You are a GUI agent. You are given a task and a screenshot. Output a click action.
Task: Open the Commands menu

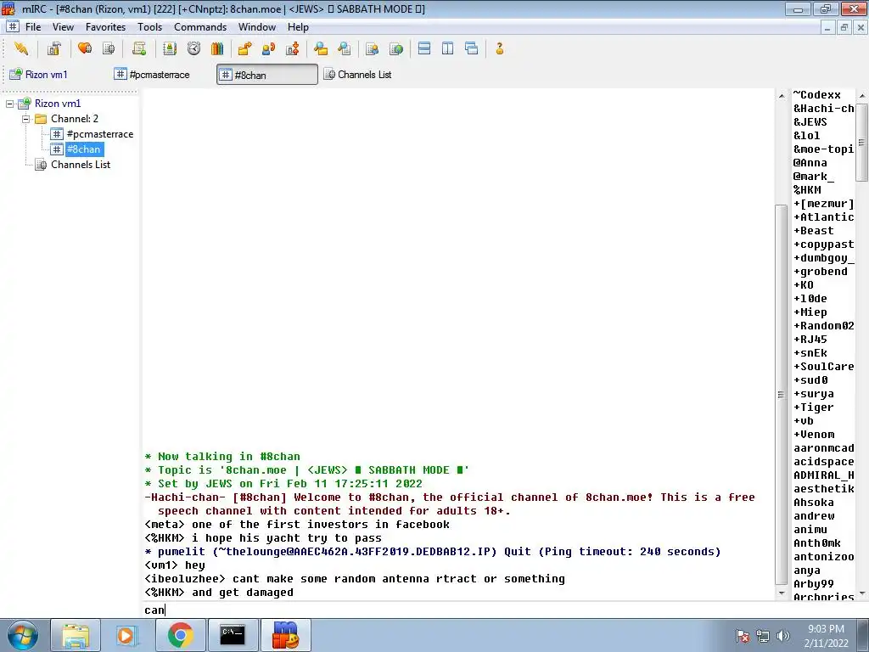pyautogui.click(x=200, y=27)
